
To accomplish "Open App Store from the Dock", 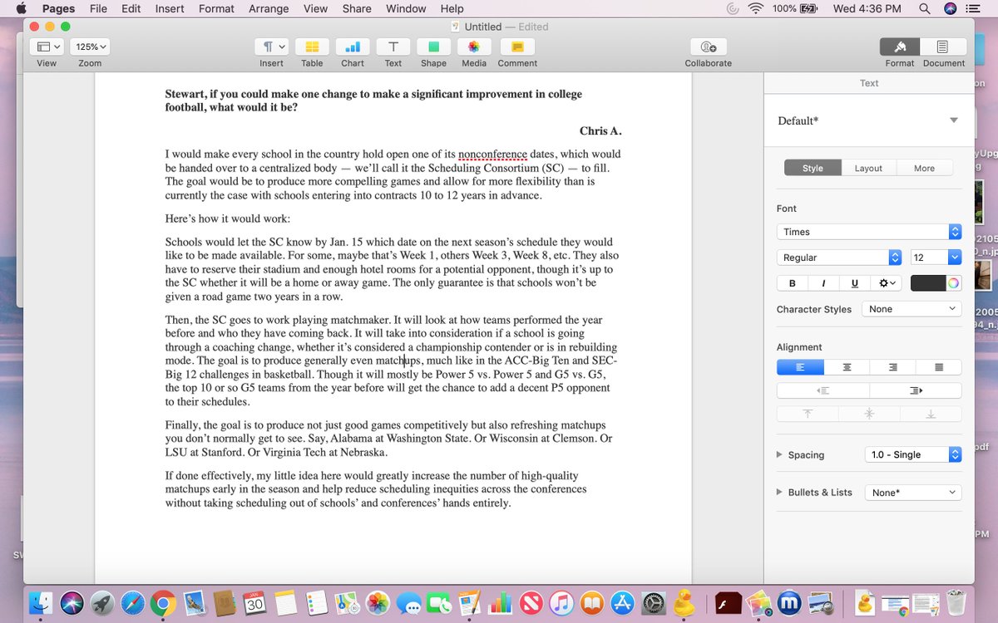I will (623, 603).
